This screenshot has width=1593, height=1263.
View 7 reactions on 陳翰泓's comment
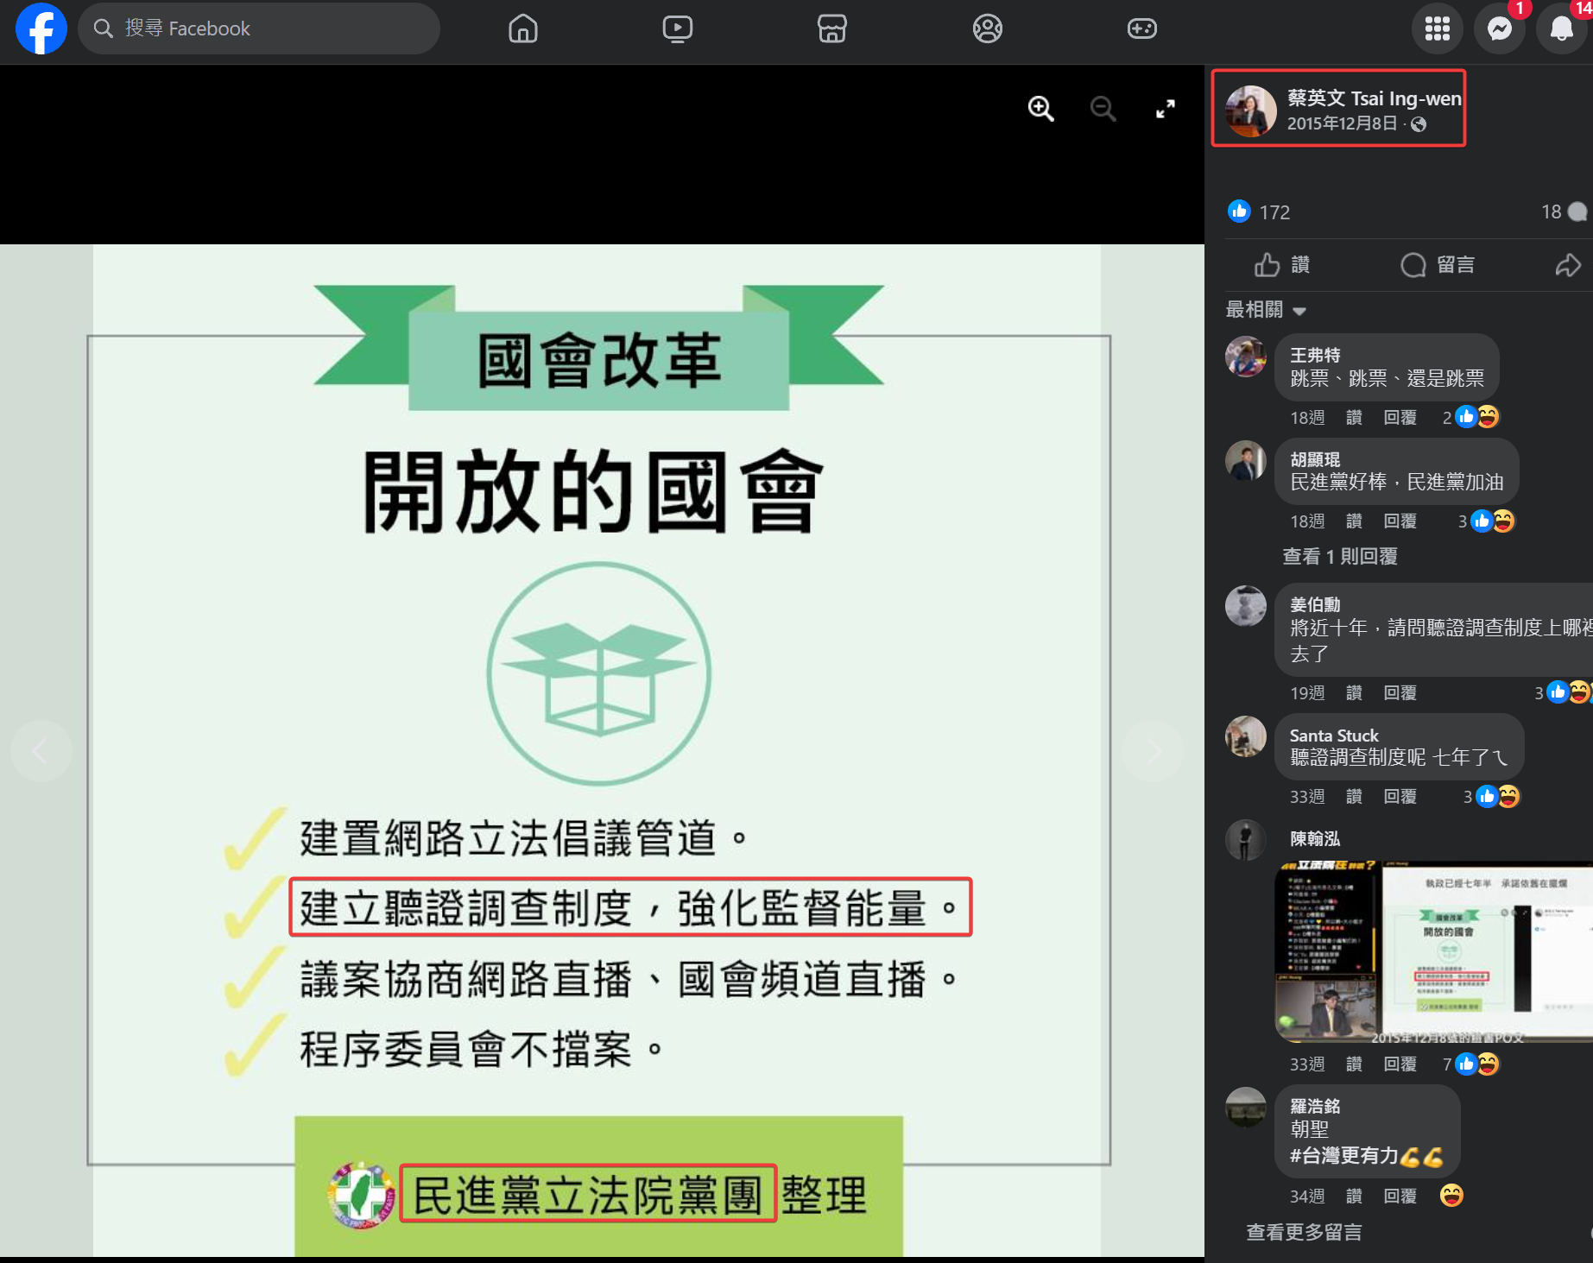pyautogui.click(x=1471, y=1064)
